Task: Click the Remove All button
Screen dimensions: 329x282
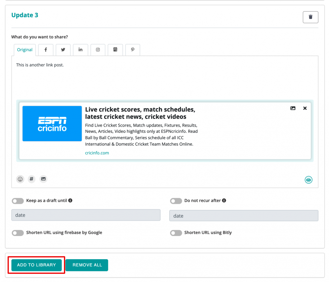Action: pyautogui.click(x=87, y=265)
